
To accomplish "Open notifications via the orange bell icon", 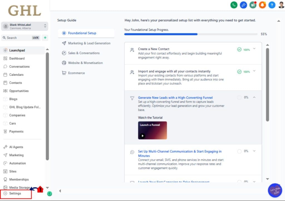I will (x=262, y=5).
